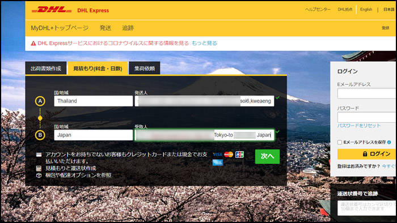397x223 pixels.
Task: Open the 出荷書類作成 tab
Action: tap(46, 68)
